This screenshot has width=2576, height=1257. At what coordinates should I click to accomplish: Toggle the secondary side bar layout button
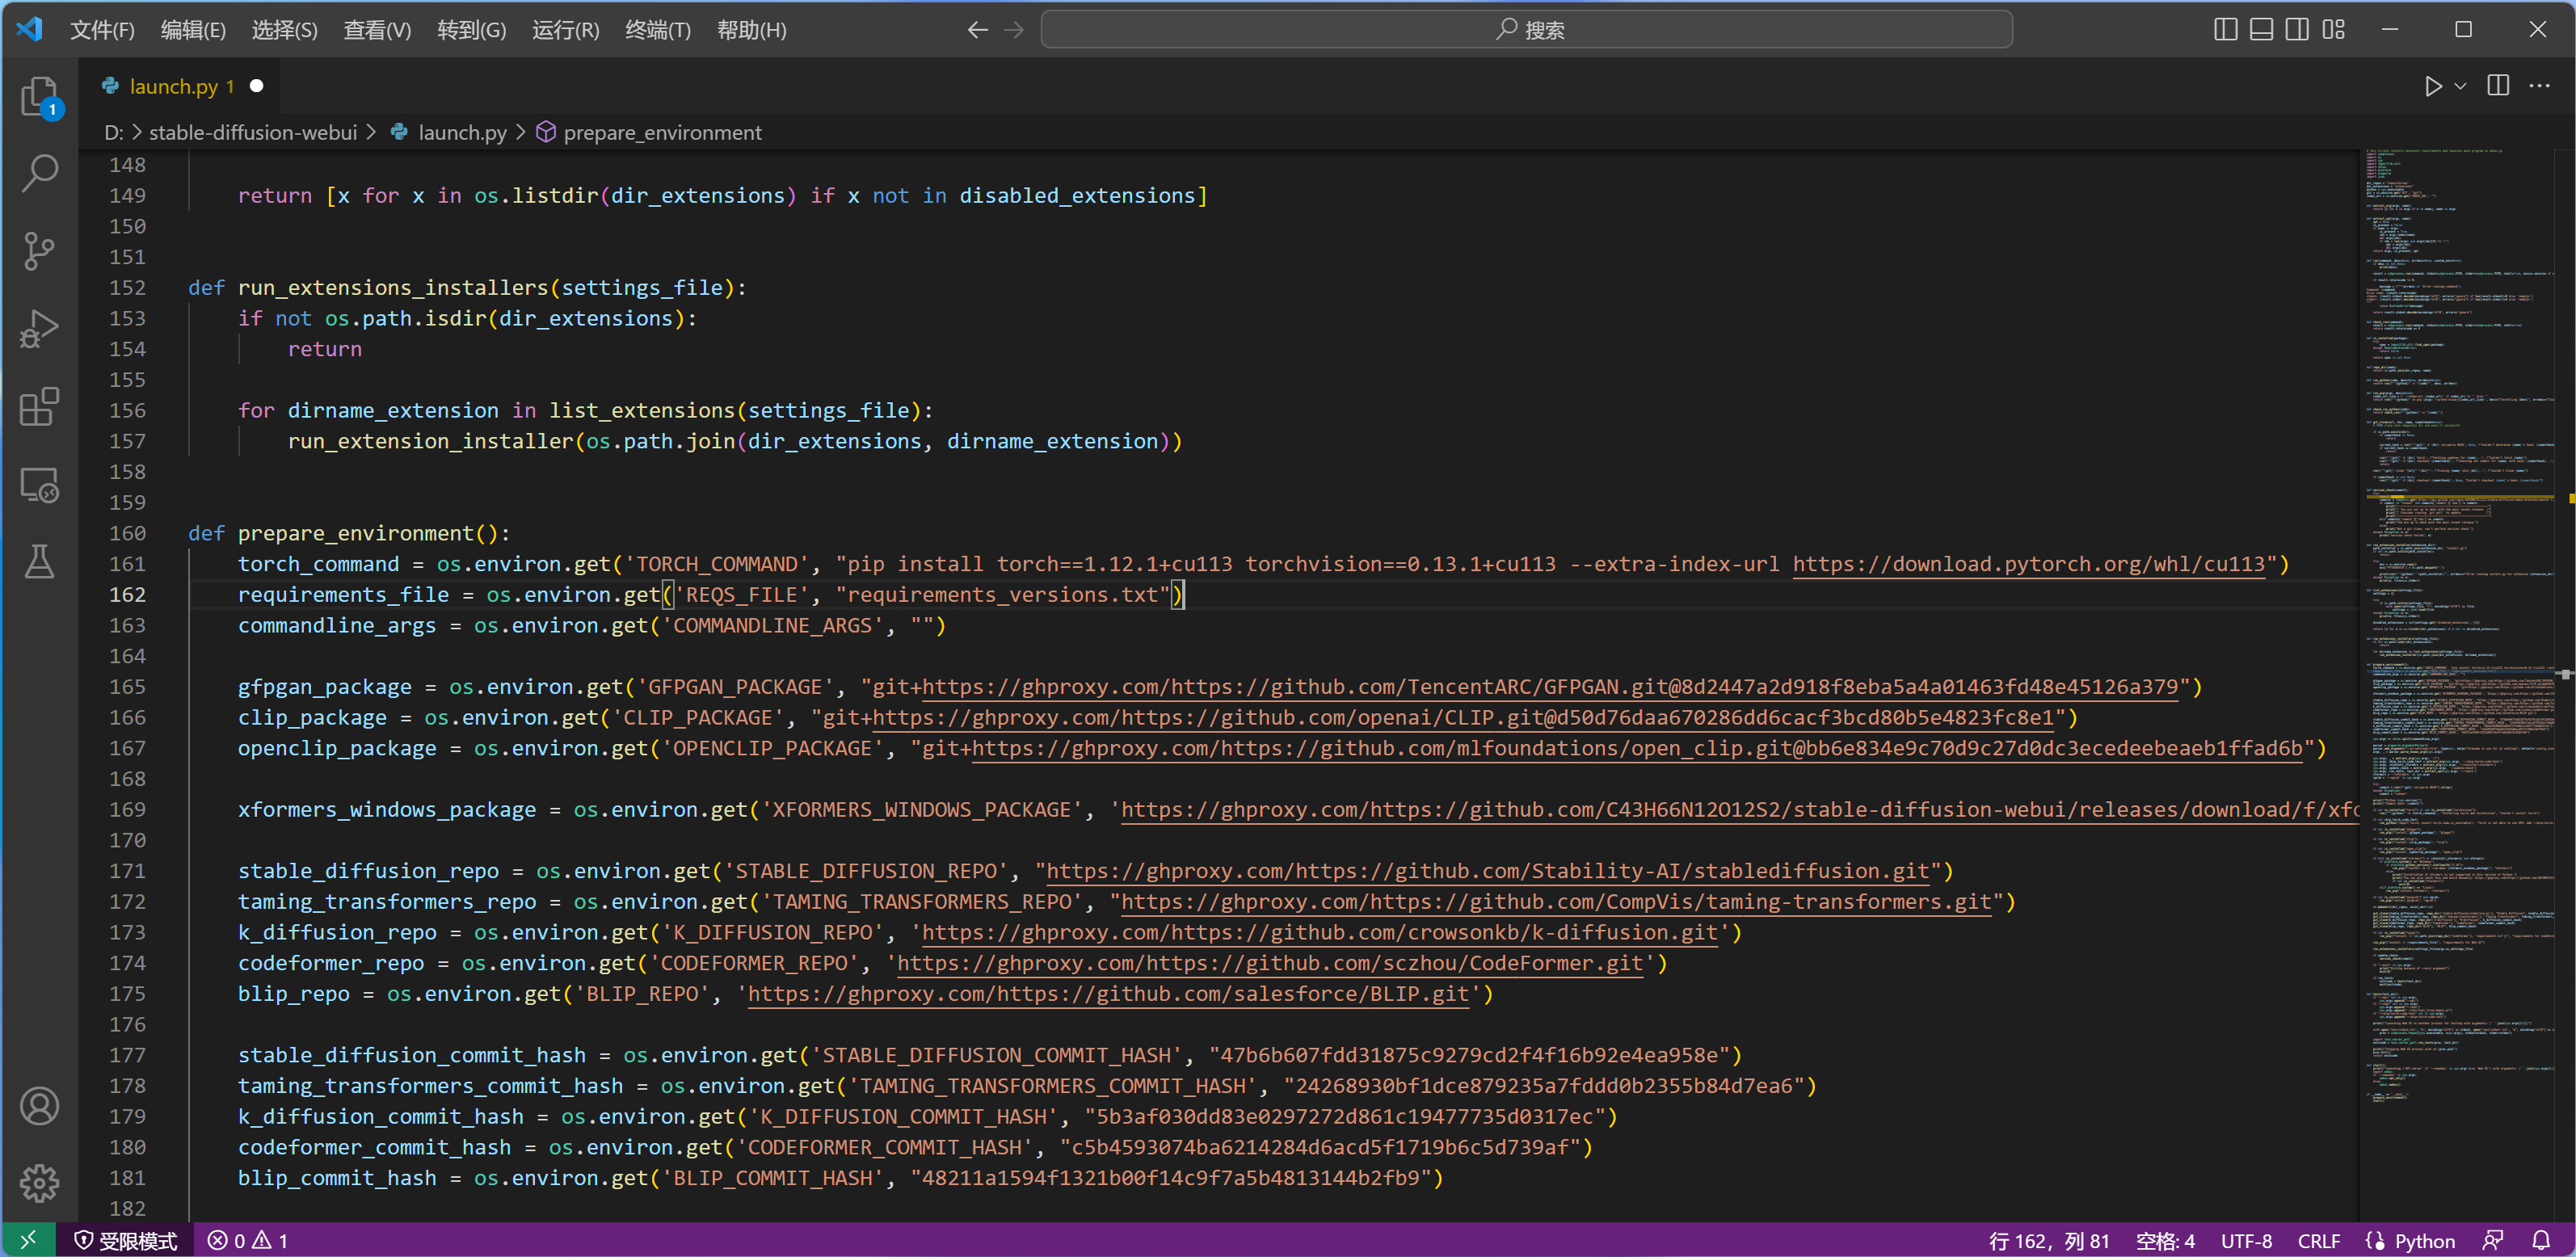coord(2297,30)
